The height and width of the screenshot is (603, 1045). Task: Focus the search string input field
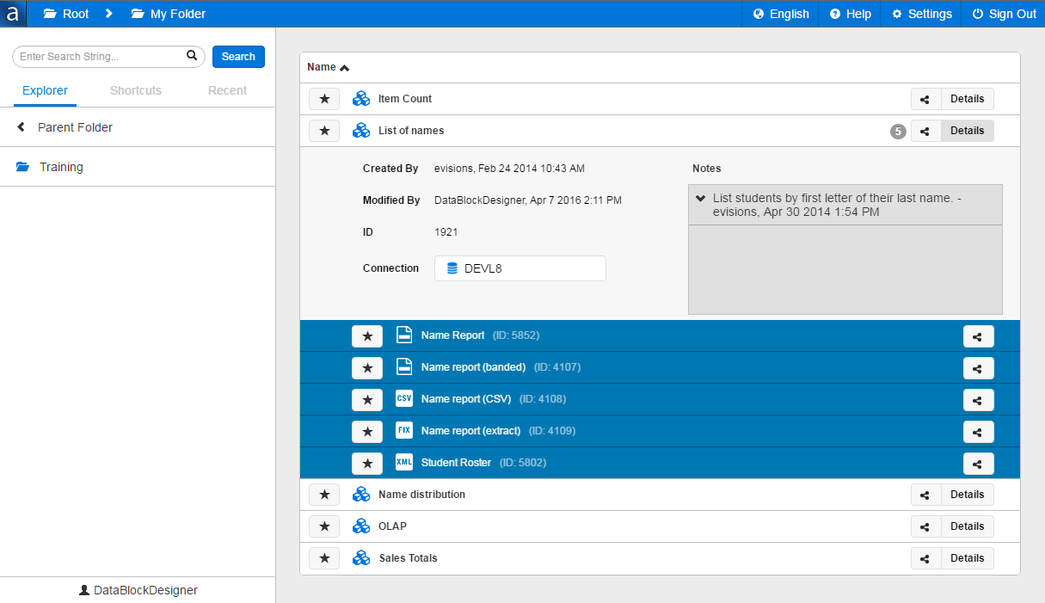108,57
